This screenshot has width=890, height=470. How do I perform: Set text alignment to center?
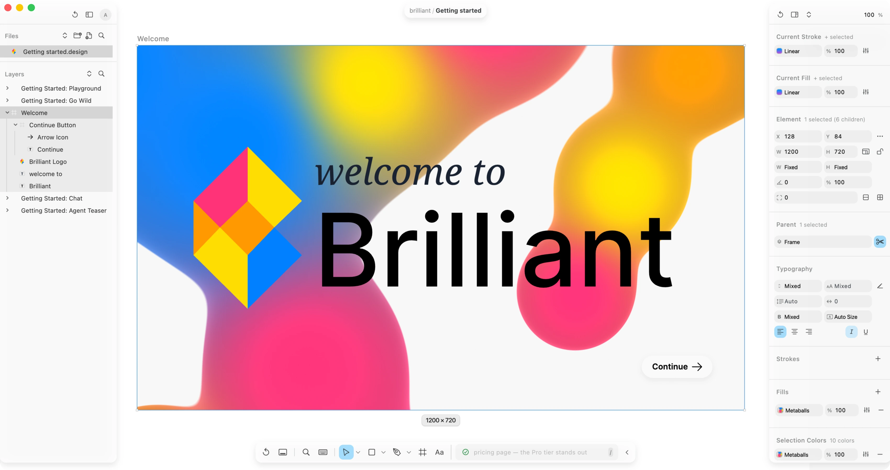click(795, 332)
